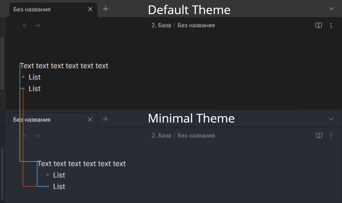Toggle the second List bullet in Minimal Theme
This screenshot has height=203, width=342.
click(48, 186)
